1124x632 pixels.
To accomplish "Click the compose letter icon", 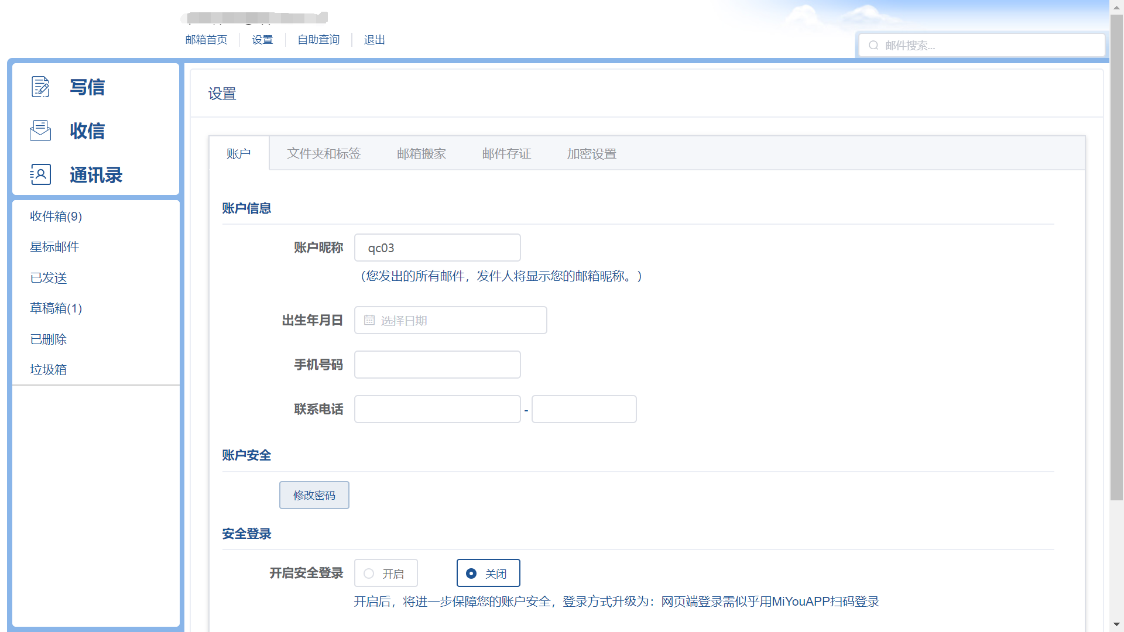I will pyautogui.click(x=40, y=87).
